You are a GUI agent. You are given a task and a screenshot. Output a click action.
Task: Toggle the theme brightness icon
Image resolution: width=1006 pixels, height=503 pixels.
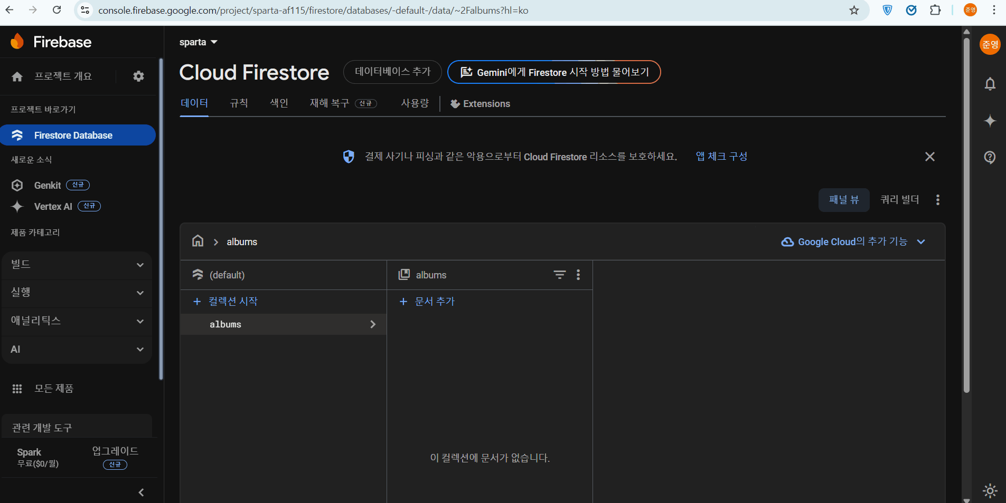990,491
